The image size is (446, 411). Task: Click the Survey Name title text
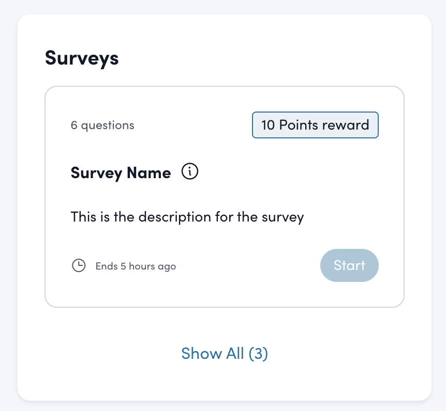pos(121,172)
